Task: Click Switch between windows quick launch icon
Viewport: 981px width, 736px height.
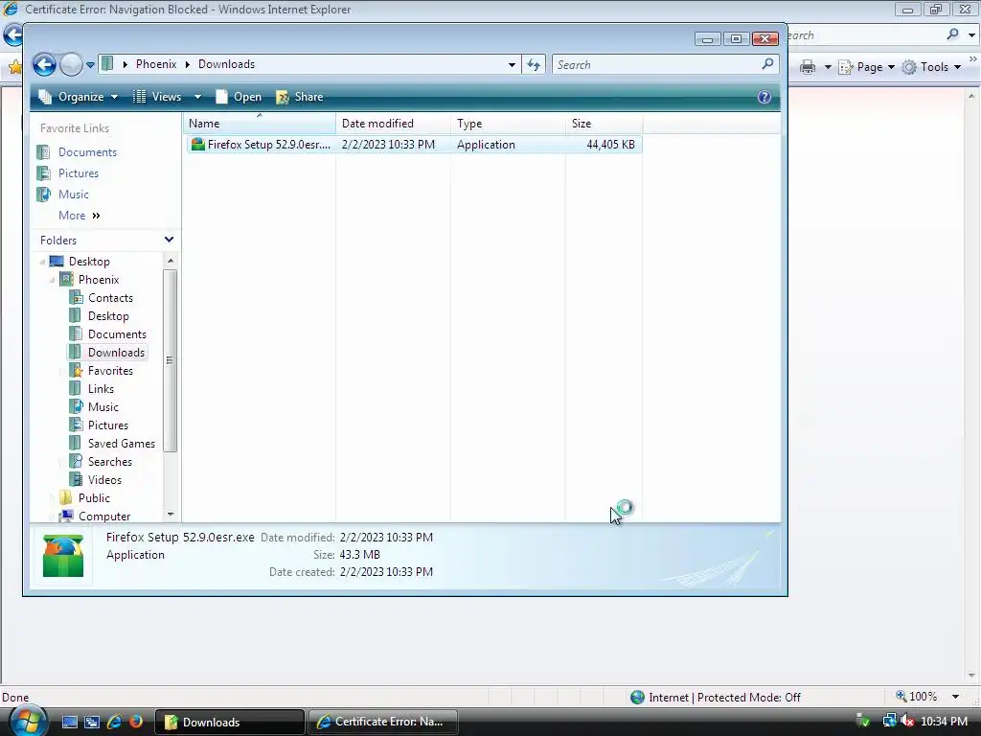Action: click(91, 722)
